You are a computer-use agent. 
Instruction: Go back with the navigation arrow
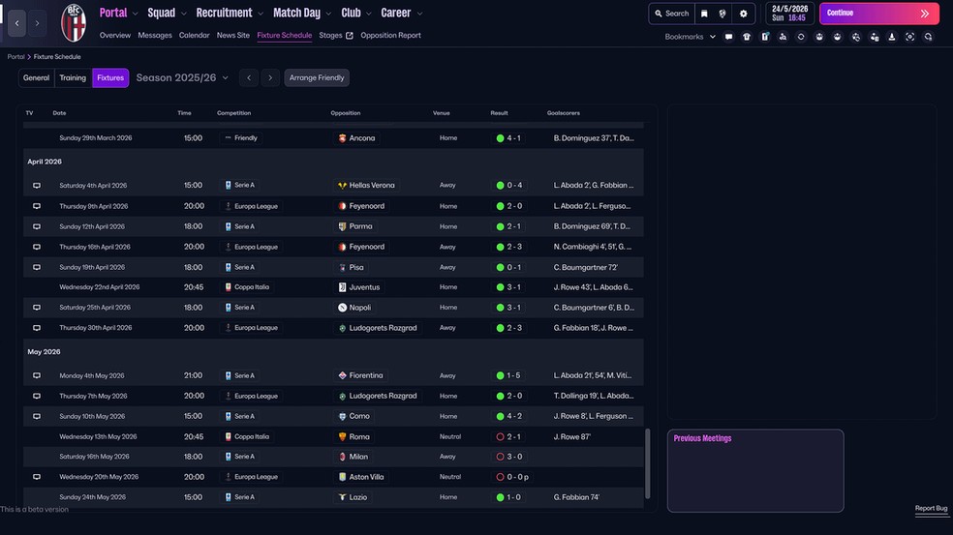coord(16,23)
